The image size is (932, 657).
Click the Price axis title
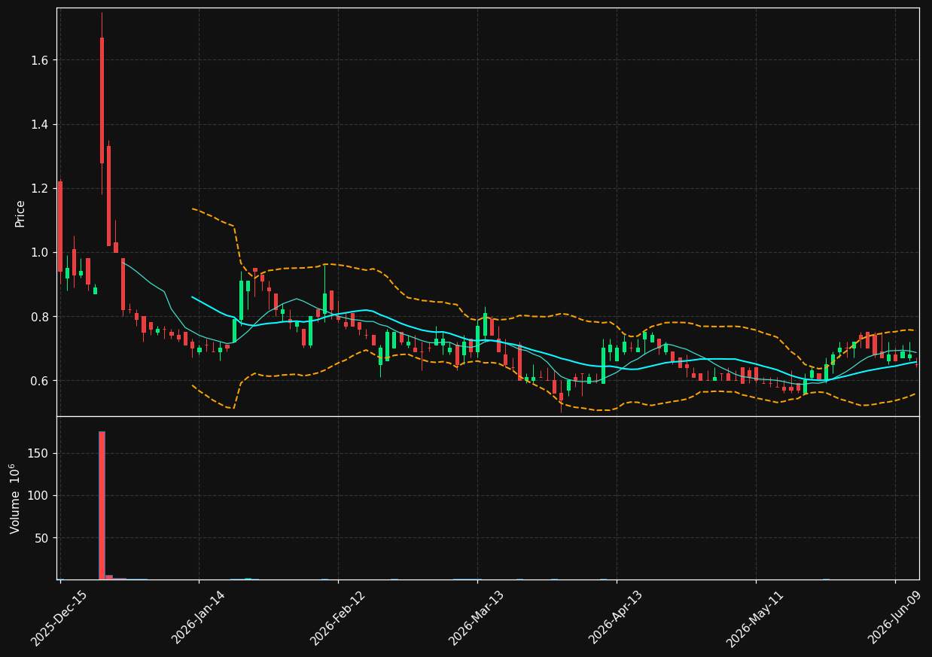[x=20, y=213]
